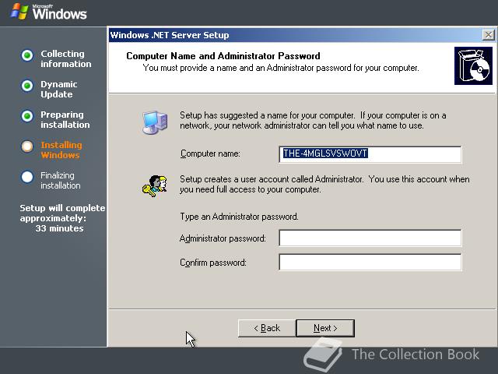Click the 'Dynamic Update' label
Viewport: 498px width, 374px height.
(x=59, y=90)
